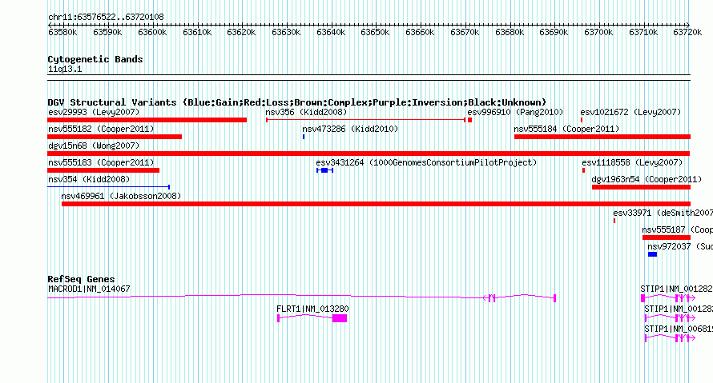Select the red bar under nsv555187

[667, 237]
